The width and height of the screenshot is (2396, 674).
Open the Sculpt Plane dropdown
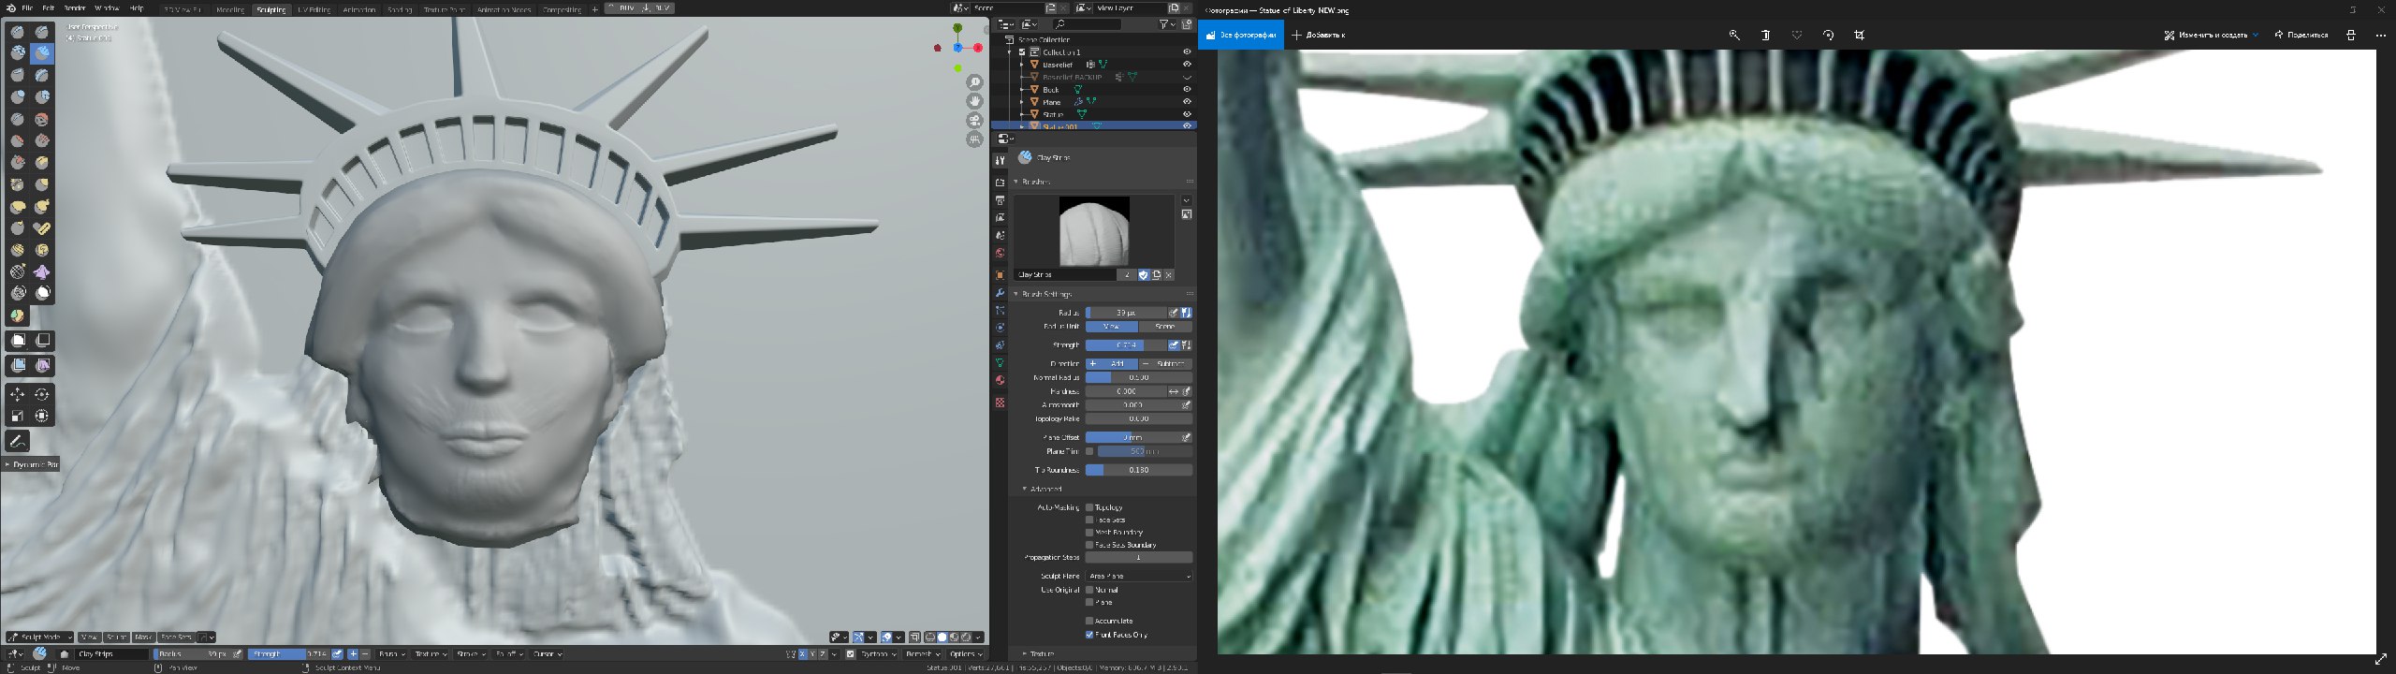(1139, 576)
